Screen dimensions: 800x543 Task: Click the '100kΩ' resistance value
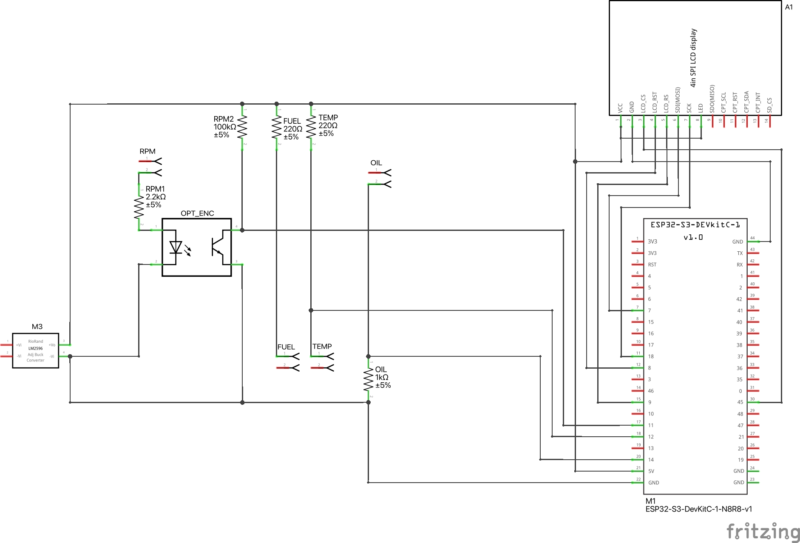click(225, 127)
